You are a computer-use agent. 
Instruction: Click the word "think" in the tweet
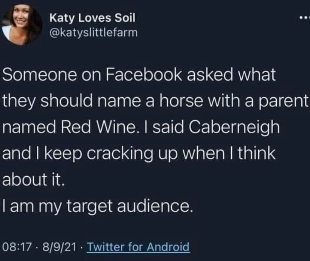point(257,154)
